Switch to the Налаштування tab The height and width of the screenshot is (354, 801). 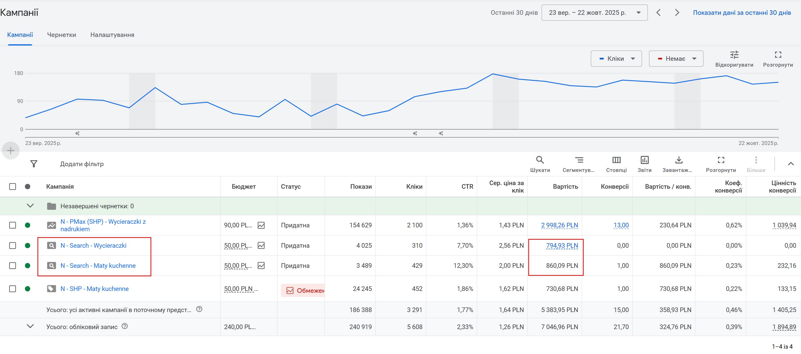pos(112,35)
